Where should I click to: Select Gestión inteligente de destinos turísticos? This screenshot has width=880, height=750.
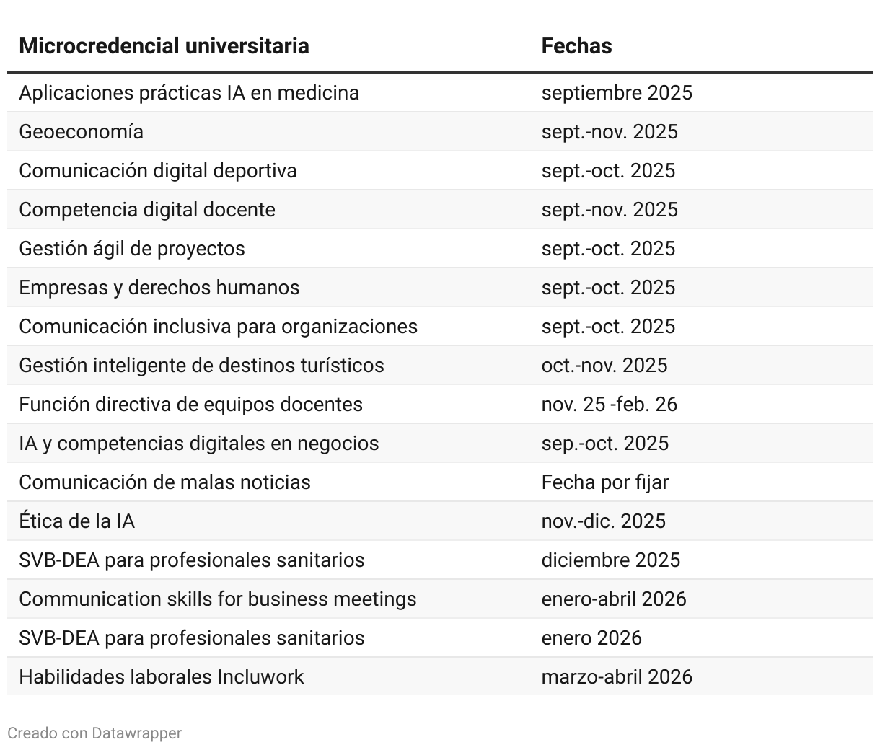point(201,366)
